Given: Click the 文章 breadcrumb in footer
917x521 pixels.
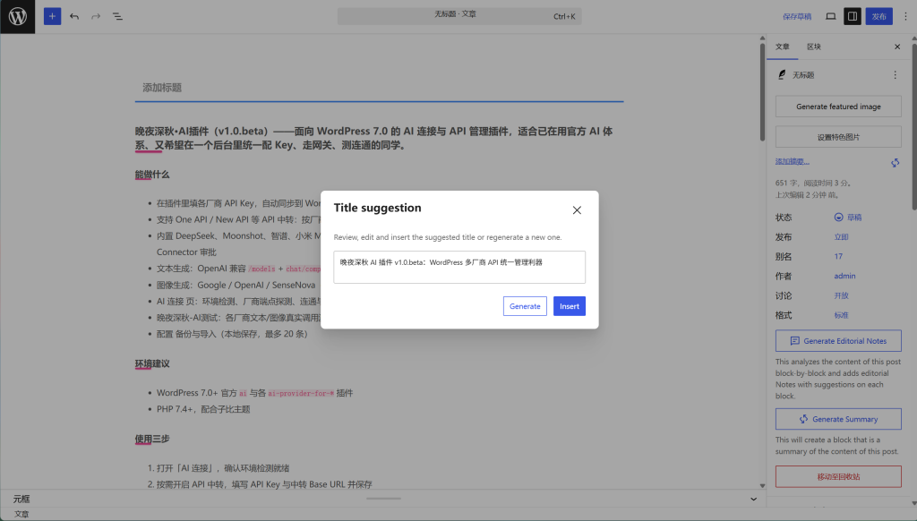Looking at the screenshot, I should point(21,514).
